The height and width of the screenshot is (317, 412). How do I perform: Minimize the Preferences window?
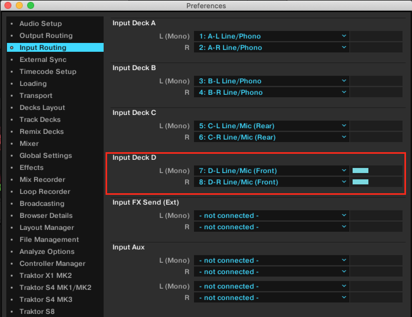pyautogui.click(x=19, y=5)
